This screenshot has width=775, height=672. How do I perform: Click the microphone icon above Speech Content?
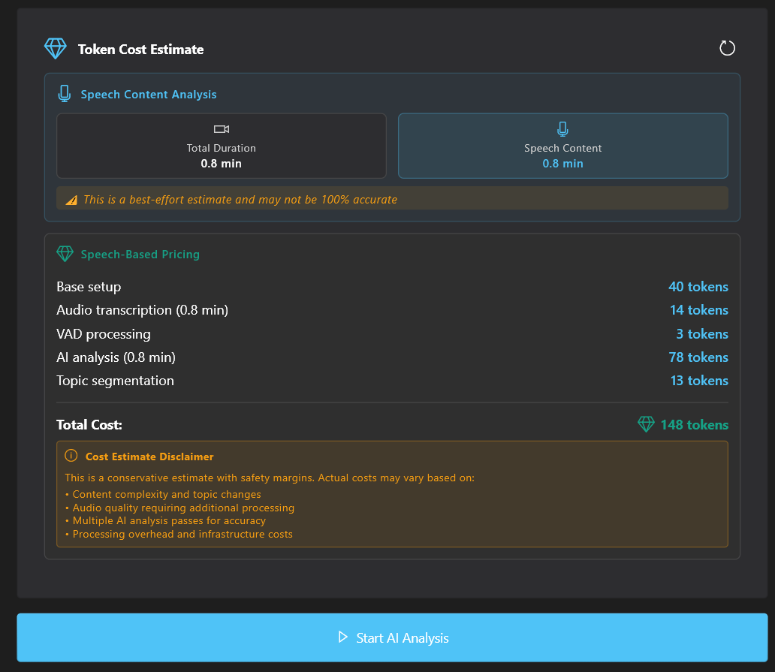[x=562, y=129]
